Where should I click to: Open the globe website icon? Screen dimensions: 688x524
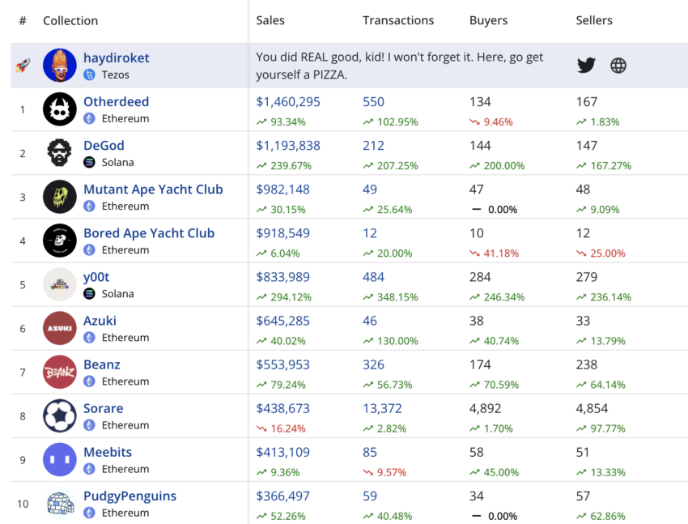coord(618,66)
